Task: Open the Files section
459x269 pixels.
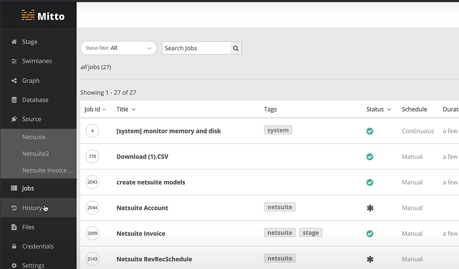Action: point(28,227)
